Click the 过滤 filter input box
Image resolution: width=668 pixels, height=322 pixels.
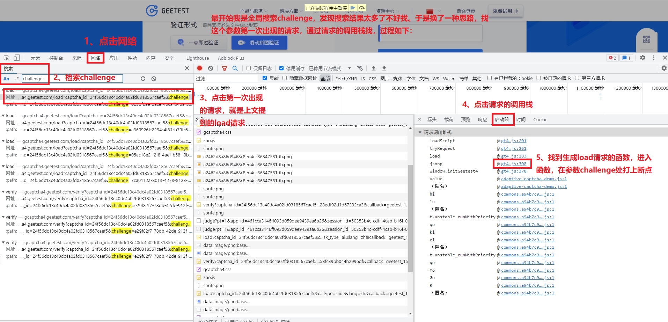point(226,79)
